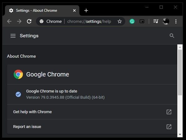Close the Settings - About Chrome tab

click(74, 10)
